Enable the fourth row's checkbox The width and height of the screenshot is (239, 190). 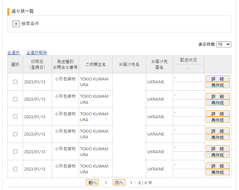pyautogui.click(x=15, y=134)
